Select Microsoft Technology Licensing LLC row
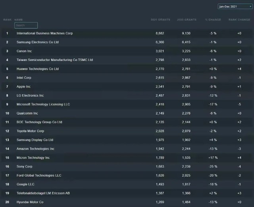The height and width of the screenshot is (207, 254). point(127,104)
